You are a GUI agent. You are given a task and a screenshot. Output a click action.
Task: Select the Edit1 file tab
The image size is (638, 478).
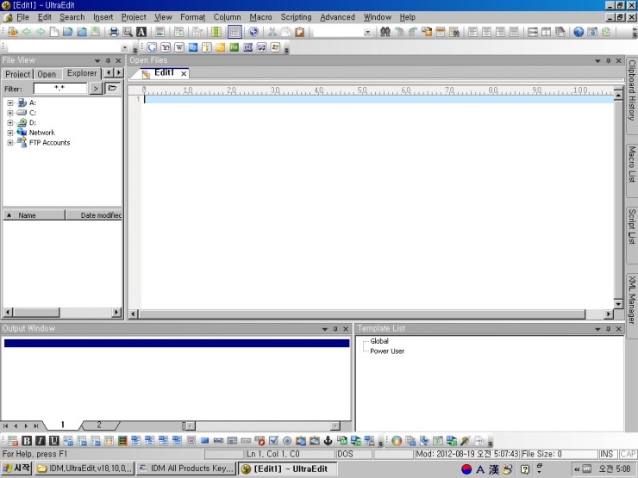click(x=164, y=72)
